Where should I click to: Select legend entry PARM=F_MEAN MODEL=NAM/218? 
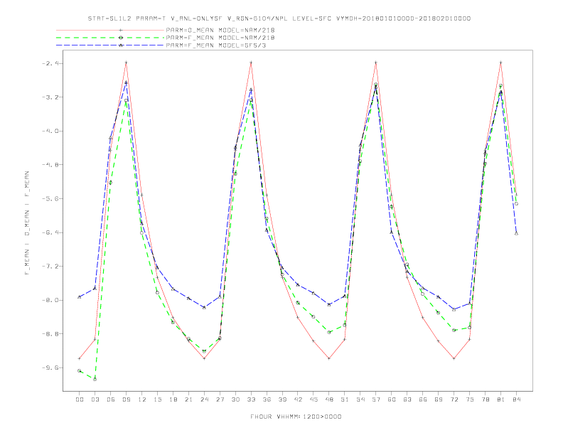point(220,38)
